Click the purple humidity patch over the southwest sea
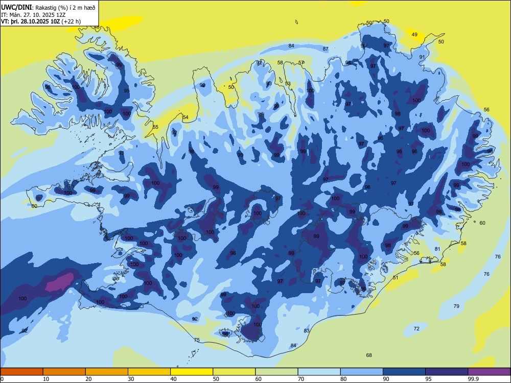 click(60, 282)
